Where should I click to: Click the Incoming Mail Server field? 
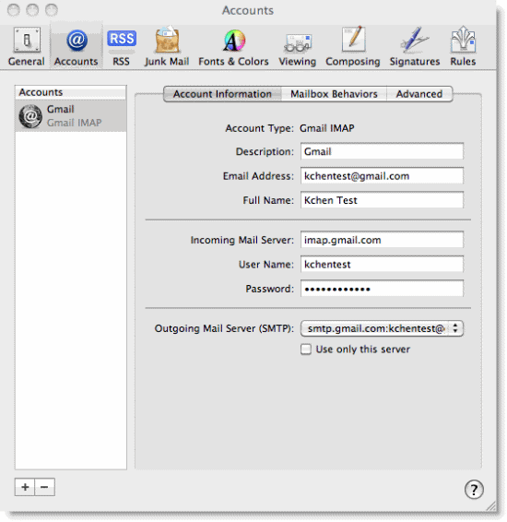382,240
